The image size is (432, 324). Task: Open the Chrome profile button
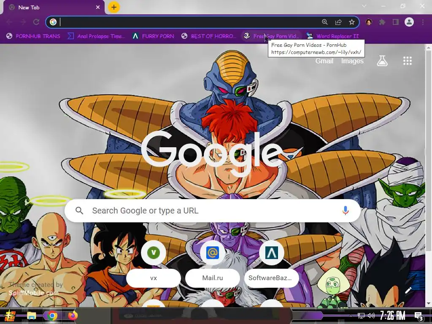[409, 22]
